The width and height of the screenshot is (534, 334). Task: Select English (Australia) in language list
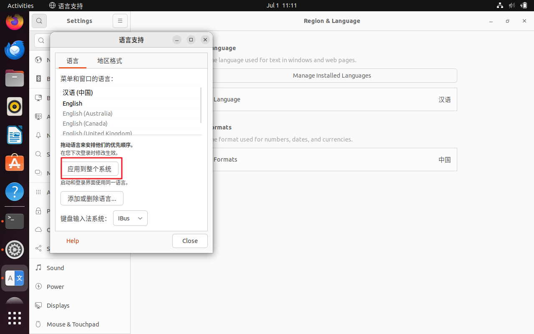[x=88, y=114]
